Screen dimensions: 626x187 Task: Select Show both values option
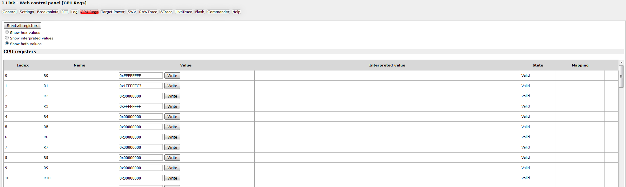click(7, 43)
